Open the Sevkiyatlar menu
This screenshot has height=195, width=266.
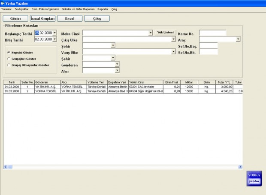pyautogui.click(x=21, y=9)
